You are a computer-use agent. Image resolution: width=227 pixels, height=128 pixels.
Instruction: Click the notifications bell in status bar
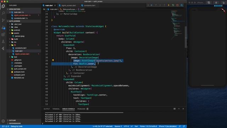[184, 127]
